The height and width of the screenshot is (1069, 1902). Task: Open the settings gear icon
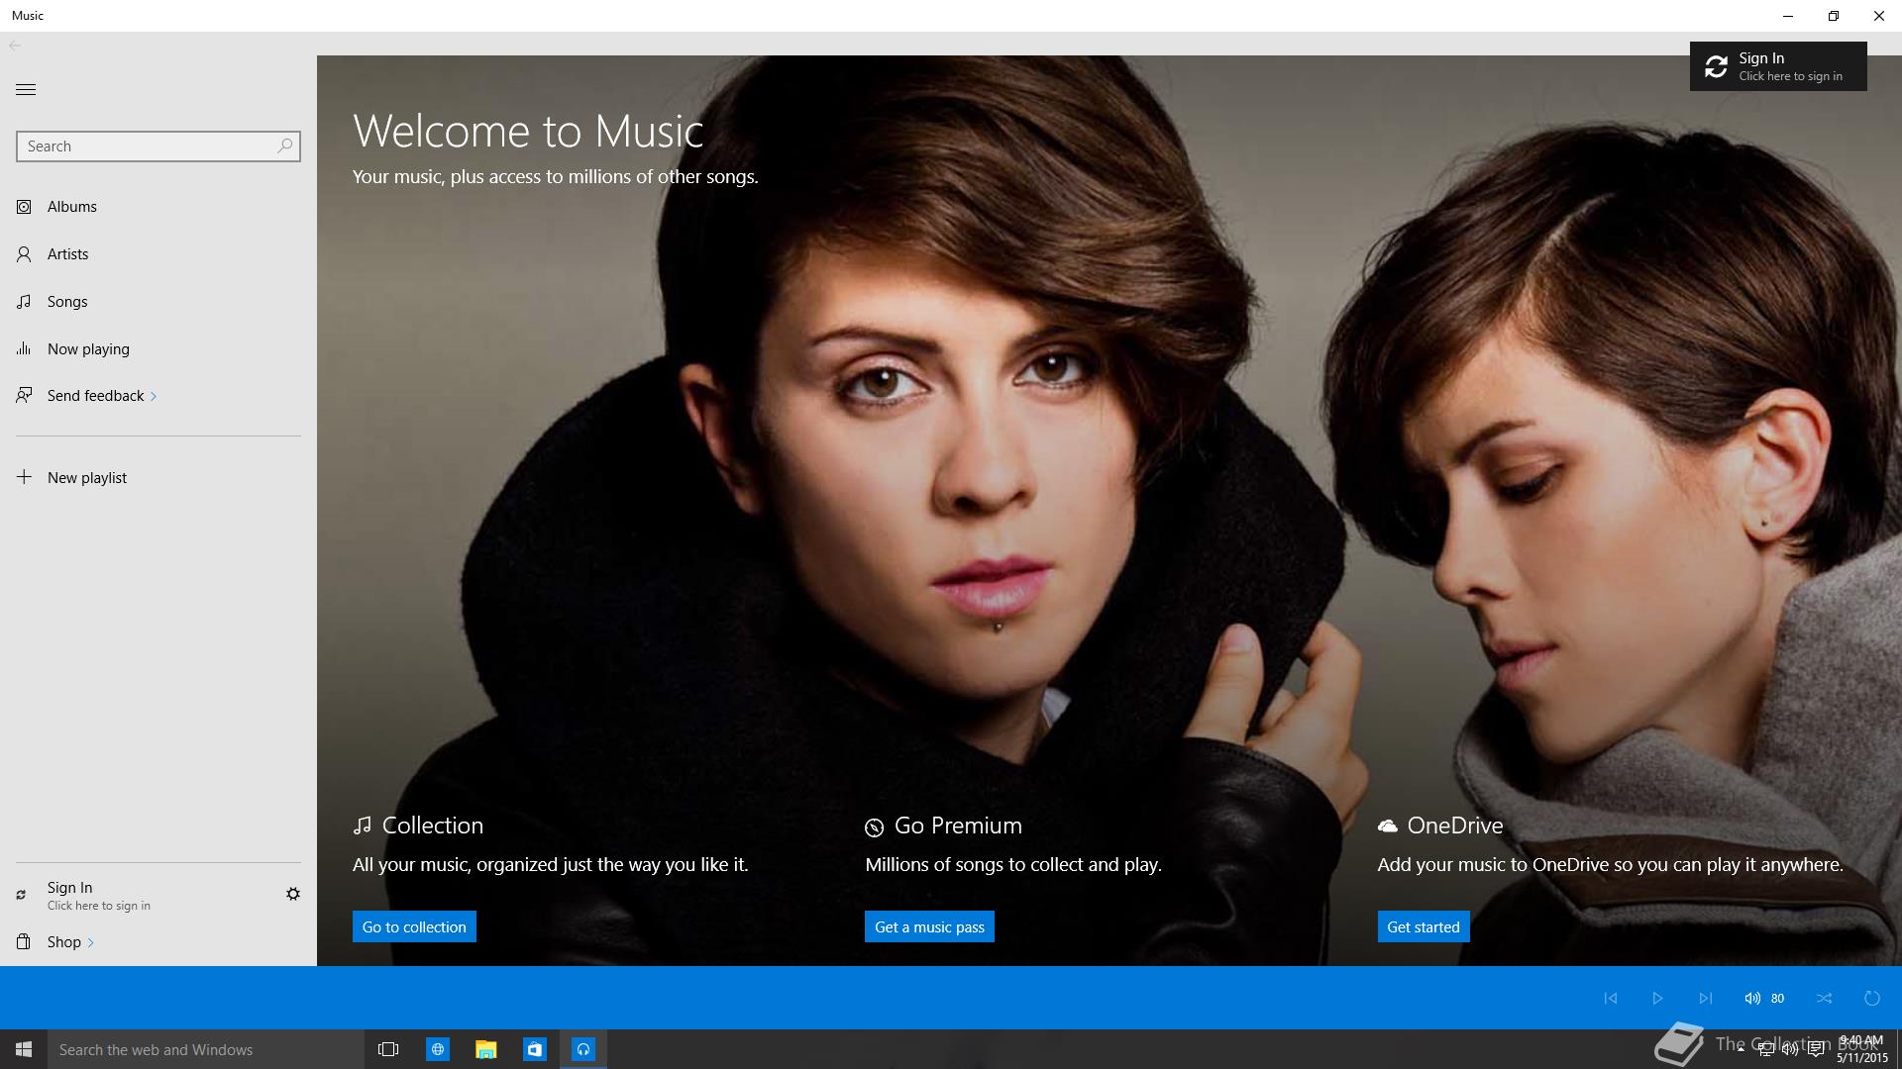point(293,894)
